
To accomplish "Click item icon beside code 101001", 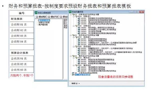I will pyautogui.click(x=79, y=18).
